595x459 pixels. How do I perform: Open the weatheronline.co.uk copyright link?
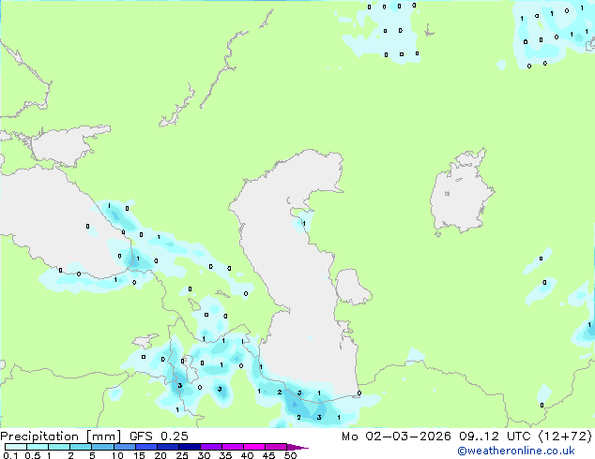coord(516,451)
